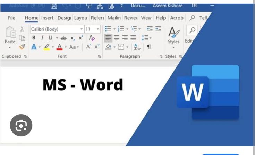Open the Help tab
The image size is (255, 155).
[161, 18]
